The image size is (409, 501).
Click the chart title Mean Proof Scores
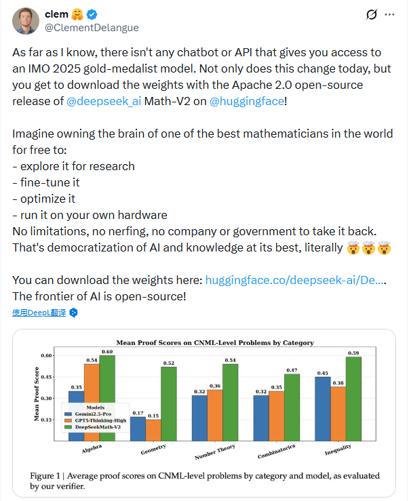coord(214,342)
